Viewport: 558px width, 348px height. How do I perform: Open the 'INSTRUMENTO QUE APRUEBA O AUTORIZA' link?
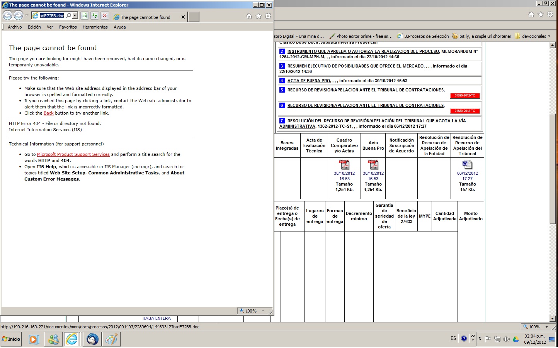point(363,51)
